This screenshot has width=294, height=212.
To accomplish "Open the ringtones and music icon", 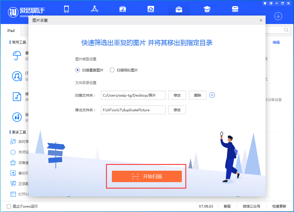I will [x=123, y=9].
